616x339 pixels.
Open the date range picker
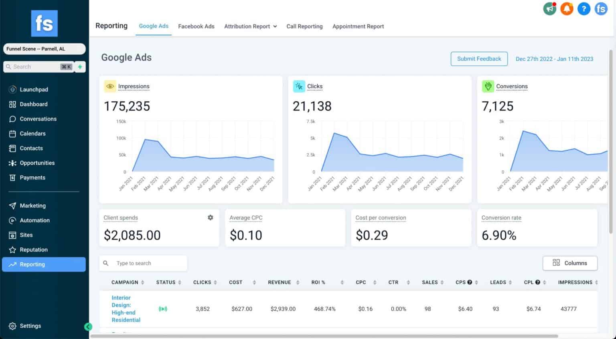(x=554, y=59)
